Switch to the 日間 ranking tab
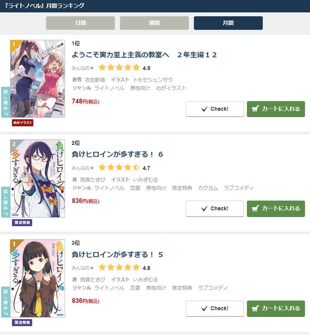Viewport: 310px width, 335px height. 81,23
